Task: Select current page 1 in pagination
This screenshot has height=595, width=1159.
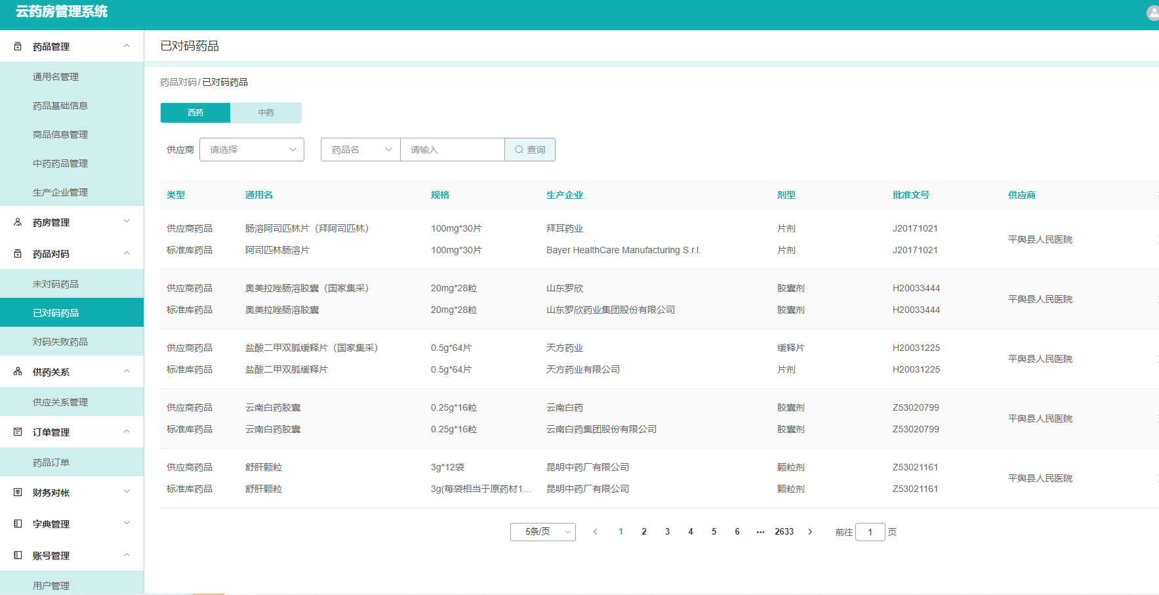Action: (x=620, y=532)
